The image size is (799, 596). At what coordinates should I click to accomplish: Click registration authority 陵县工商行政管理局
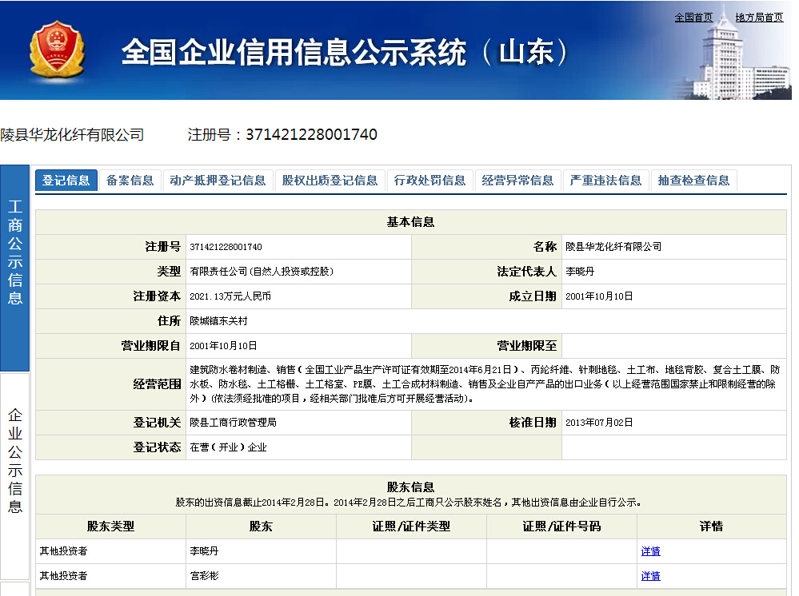233,423
